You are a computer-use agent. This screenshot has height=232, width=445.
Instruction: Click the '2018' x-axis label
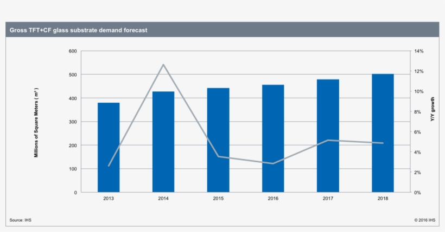(383, 198)
